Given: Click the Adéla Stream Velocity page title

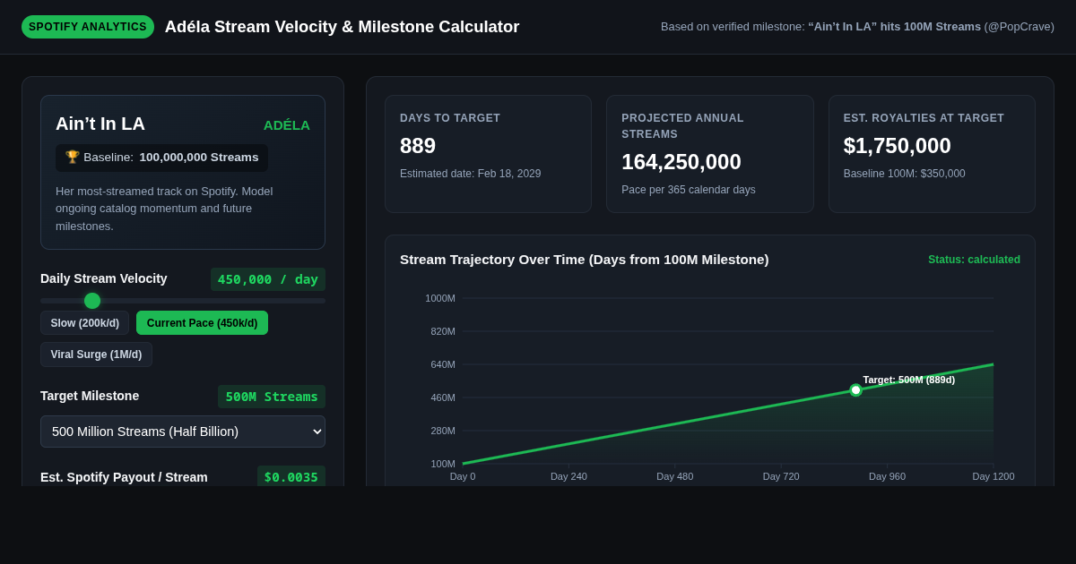Looking at the screenshot, I should coord(343,27).
